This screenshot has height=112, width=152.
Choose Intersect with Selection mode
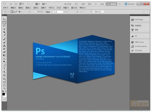coord(20,12)
